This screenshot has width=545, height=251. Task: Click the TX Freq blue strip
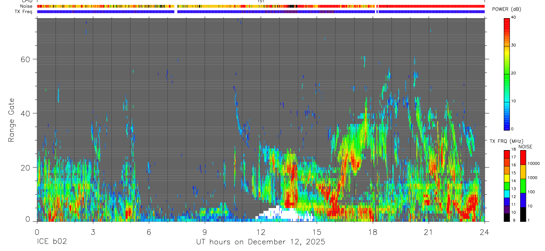(261, 12)
